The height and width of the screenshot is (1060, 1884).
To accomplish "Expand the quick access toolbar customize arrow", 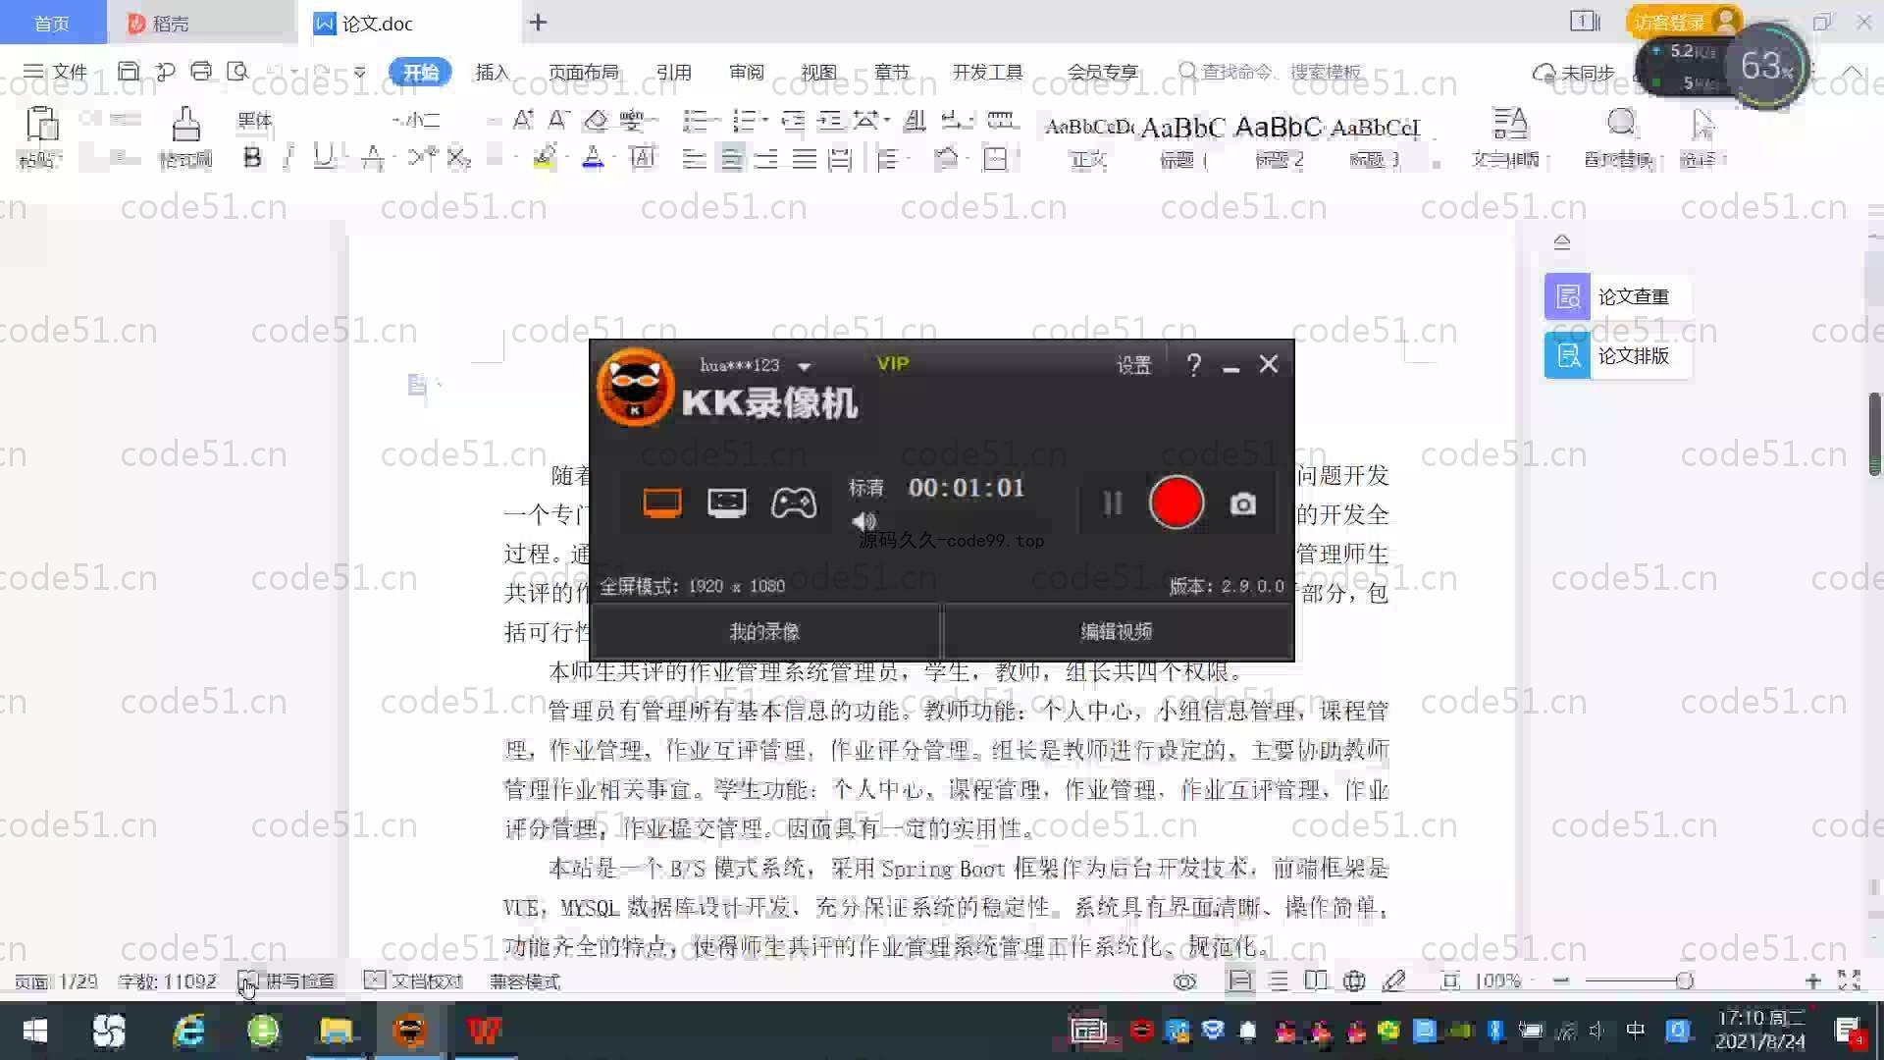I will tap(360, 72).
